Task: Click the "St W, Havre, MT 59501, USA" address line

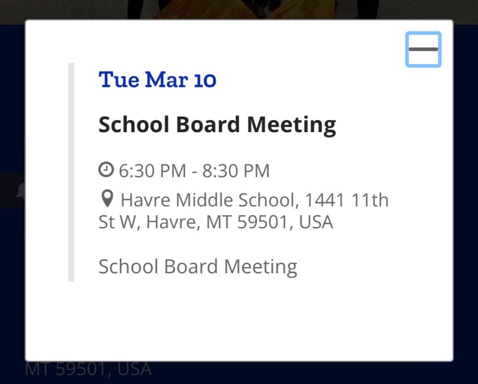Action: point(216,222)
